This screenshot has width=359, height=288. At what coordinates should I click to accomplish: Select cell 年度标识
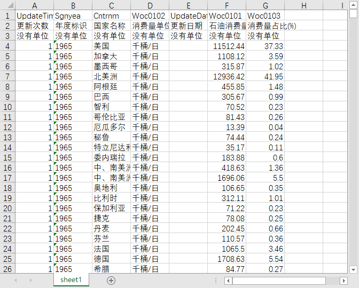[x=73, y=26]
